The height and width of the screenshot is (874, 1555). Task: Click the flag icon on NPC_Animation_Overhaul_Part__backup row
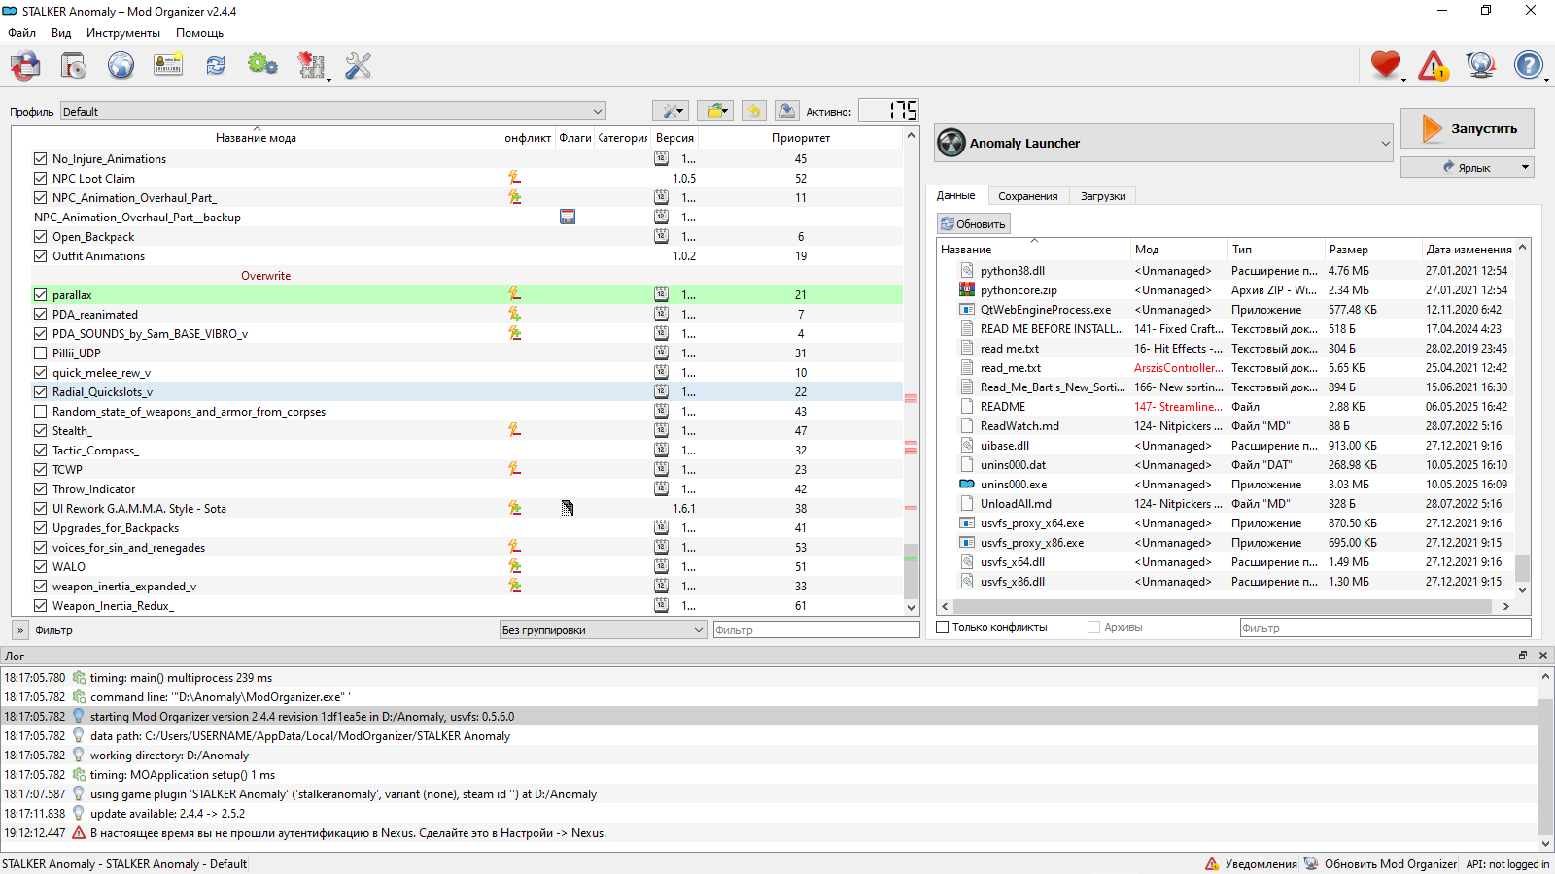pyautogui.click(x=568, y=217)
